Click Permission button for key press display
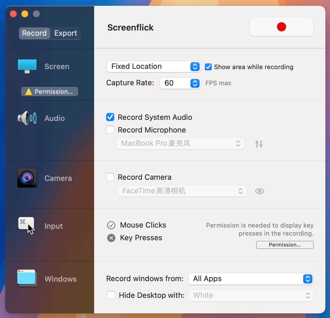This screenshot has width=330, height=318. click(285, 245)
